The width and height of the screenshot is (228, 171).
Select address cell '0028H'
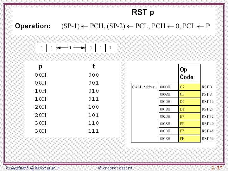point(169,124)
